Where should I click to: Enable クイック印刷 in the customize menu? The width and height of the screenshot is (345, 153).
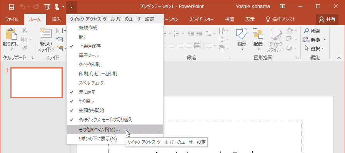coord(115,65)
